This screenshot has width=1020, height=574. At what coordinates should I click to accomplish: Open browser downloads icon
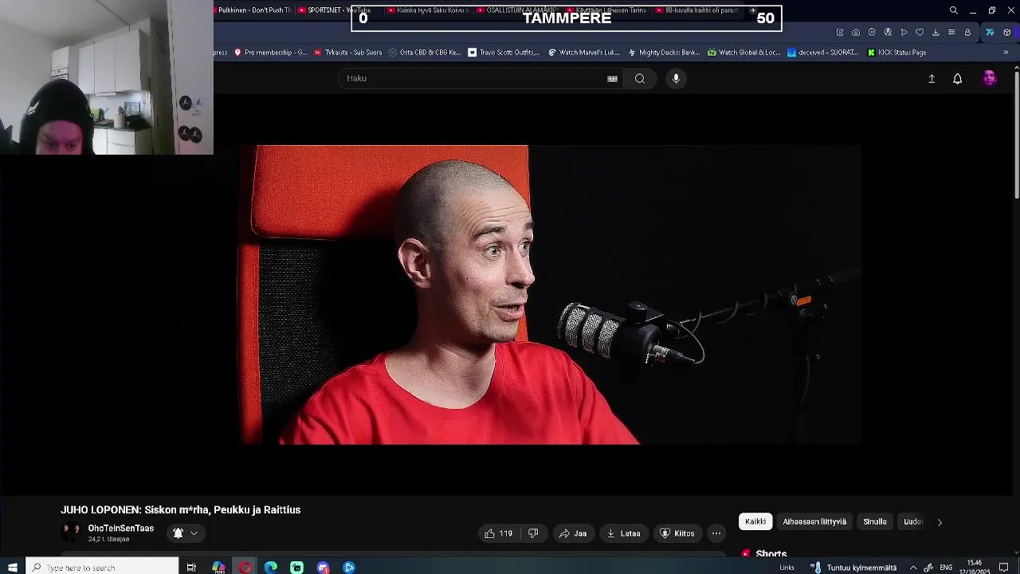(x=936, y=33)
